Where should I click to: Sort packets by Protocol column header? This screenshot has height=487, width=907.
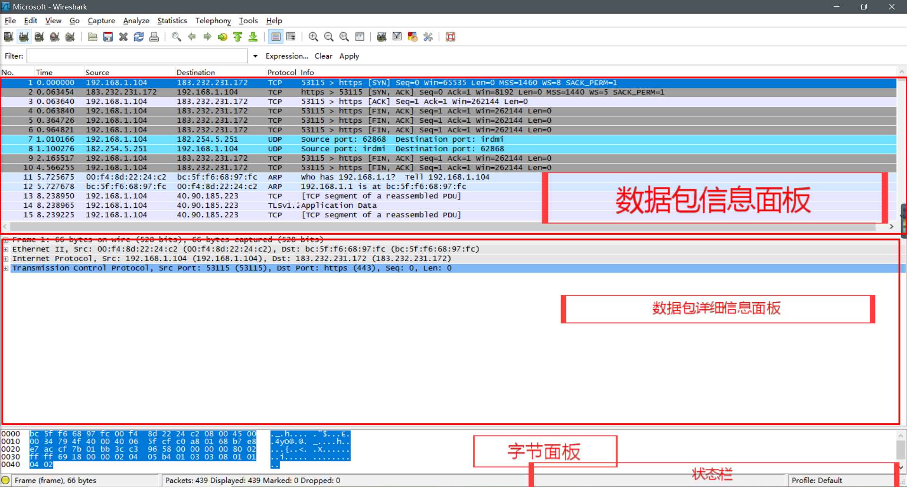click(x=282, y=72)
